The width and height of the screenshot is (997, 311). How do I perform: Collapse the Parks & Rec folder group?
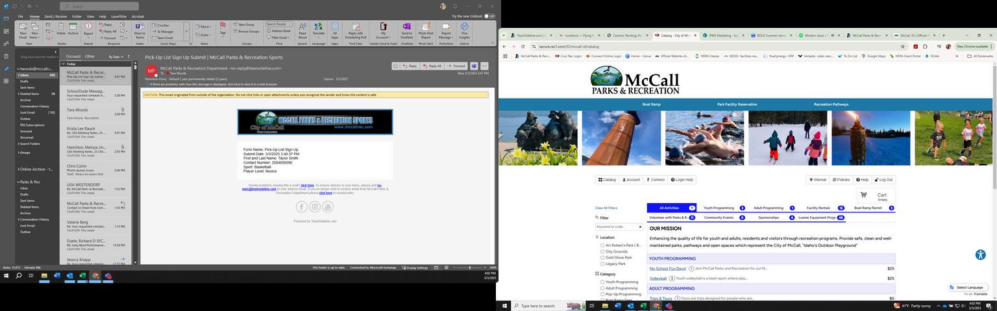18,182
